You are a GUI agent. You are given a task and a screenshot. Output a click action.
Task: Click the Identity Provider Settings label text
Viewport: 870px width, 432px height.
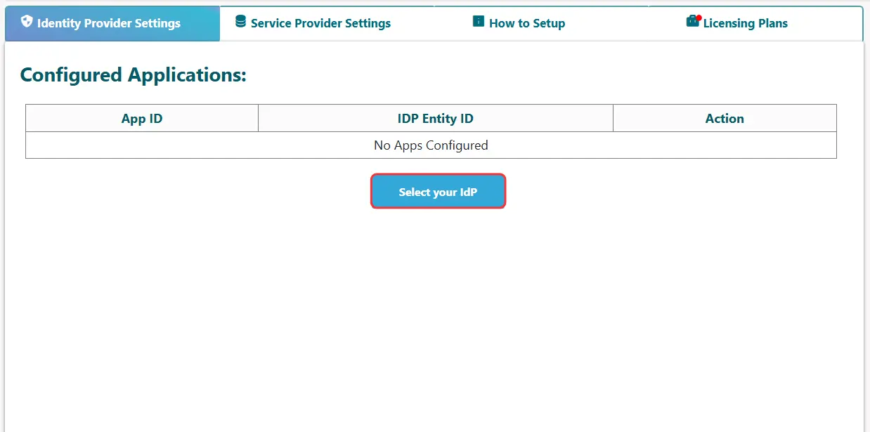click(109, 24)
